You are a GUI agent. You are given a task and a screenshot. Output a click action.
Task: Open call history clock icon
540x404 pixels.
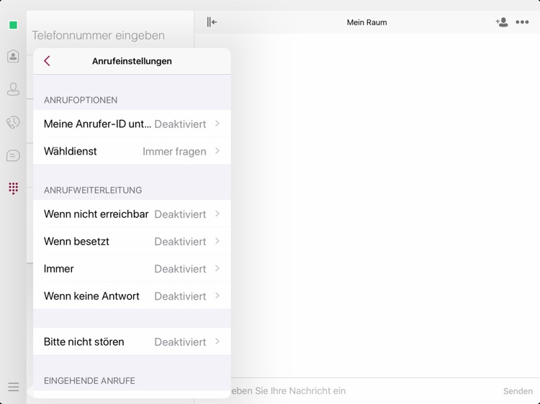coord(13,122)
